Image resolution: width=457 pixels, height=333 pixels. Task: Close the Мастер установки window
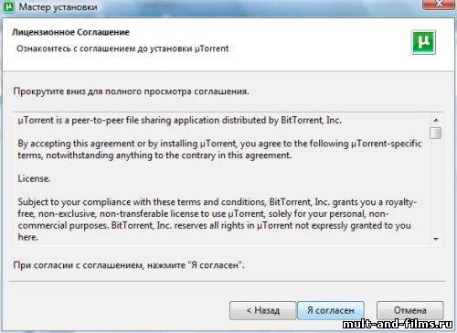pyautogui.click(x=439, y=5)
